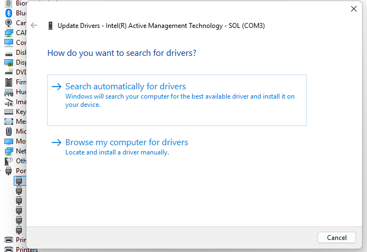Select the Cameras webcam icon
The height and width of the screenshot is (252, 367).
coord(9,22)
